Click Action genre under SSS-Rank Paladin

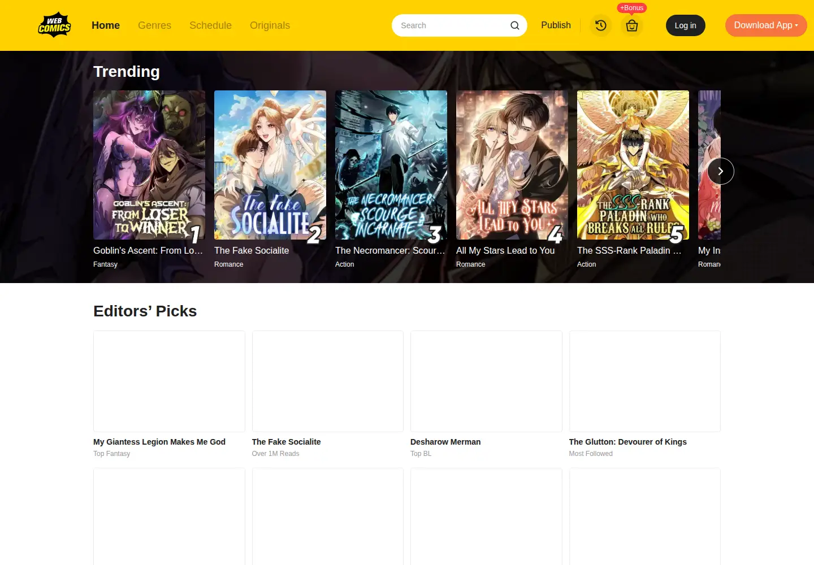587,264
